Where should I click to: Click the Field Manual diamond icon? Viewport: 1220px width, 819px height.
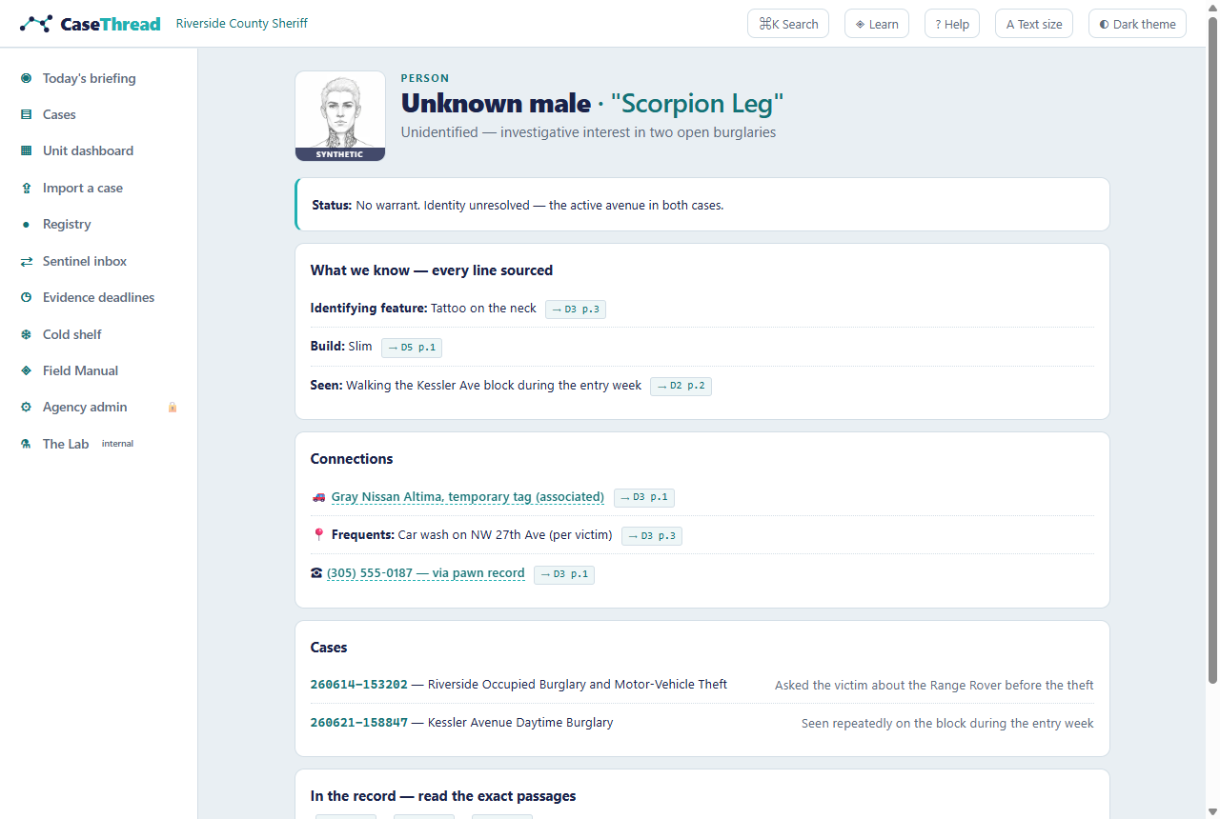(x=26, y=370)
